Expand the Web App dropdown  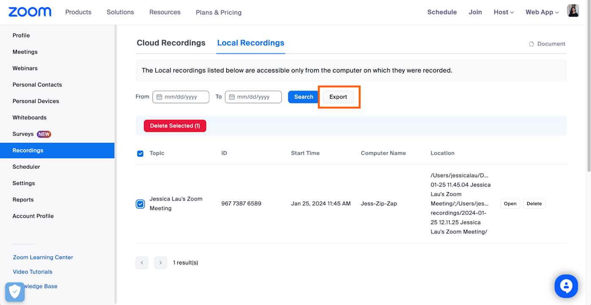point(542,12)
